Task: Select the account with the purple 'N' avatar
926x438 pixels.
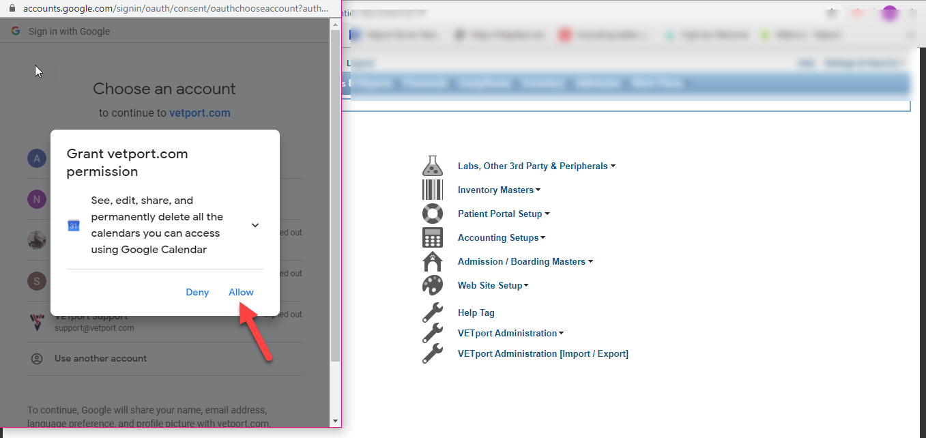Action: tap(37, 199)
